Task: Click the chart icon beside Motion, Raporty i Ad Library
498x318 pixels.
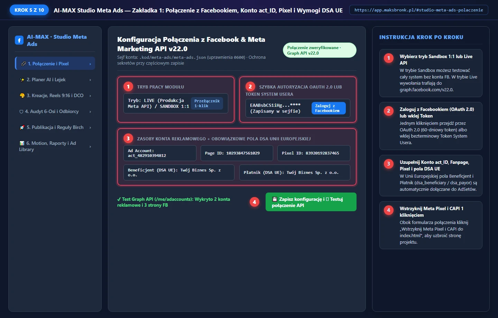Action: [22, 143]
